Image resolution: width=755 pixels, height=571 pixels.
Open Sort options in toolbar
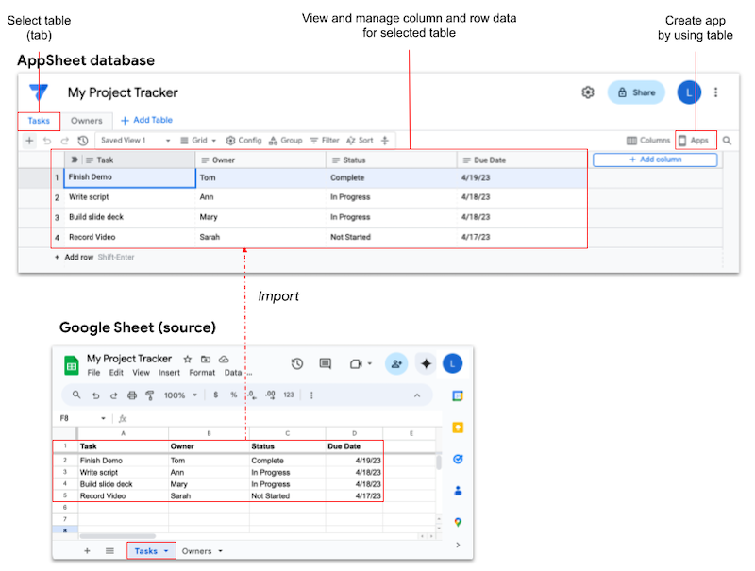pyautogui.click(x=360, y=141)
